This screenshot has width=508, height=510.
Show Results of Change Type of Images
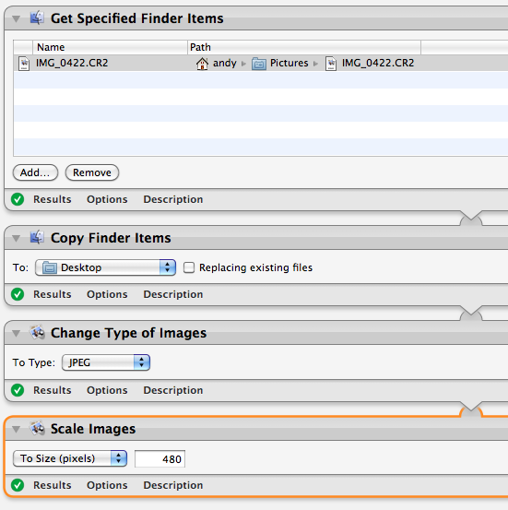tap(52, 390)
